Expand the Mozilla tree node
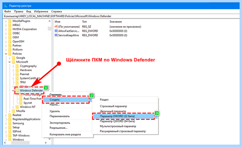Image resolution: width=242 pixels, height=147 pixels. tap(10, 111)
